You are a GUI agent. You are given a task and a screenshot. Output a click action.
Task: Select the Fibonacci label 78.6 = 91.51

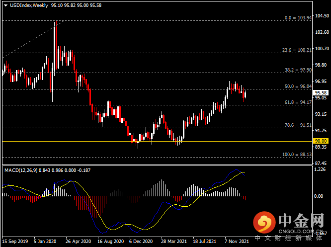[298, 125]
